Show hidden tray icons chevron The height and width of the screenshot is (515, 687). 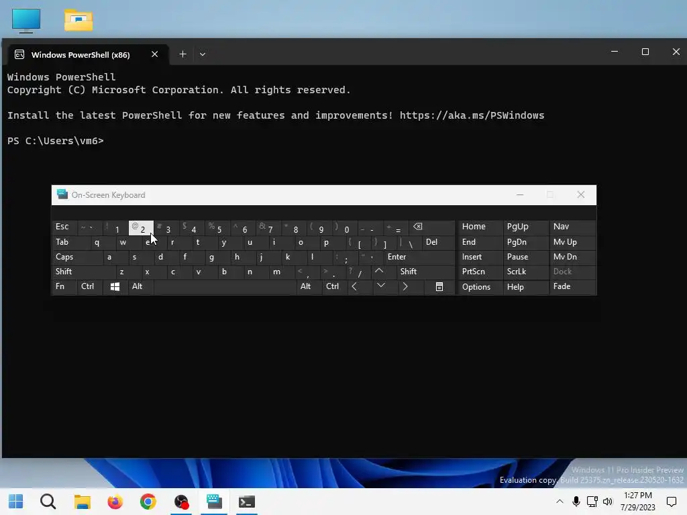tap(560, 502)
